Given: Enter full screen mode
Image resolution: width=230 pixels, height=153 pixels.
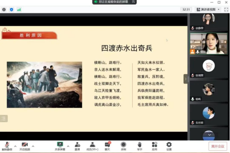Looking at the screenshot, I should coord(226,9).
